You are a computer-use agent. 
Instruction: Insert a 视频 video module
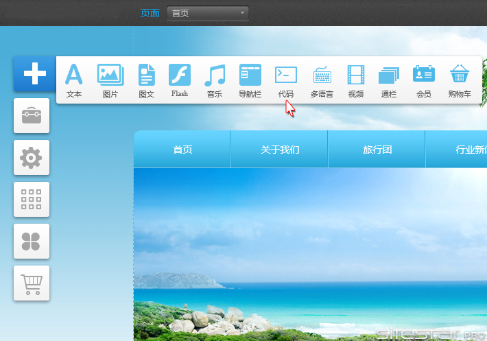[356, 80]
